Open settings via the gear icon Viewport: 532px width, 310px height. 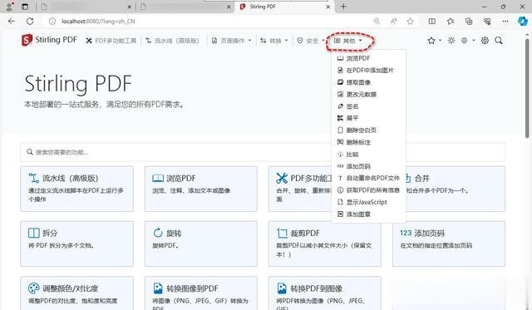pos(485,41)
